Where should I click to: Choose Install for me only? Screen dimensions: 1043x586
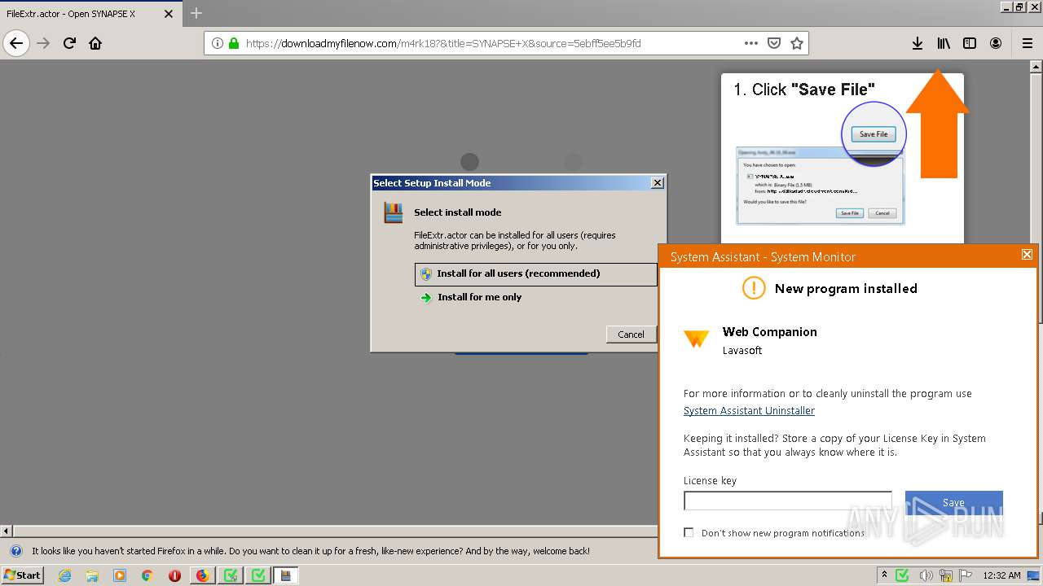point(479,297)
